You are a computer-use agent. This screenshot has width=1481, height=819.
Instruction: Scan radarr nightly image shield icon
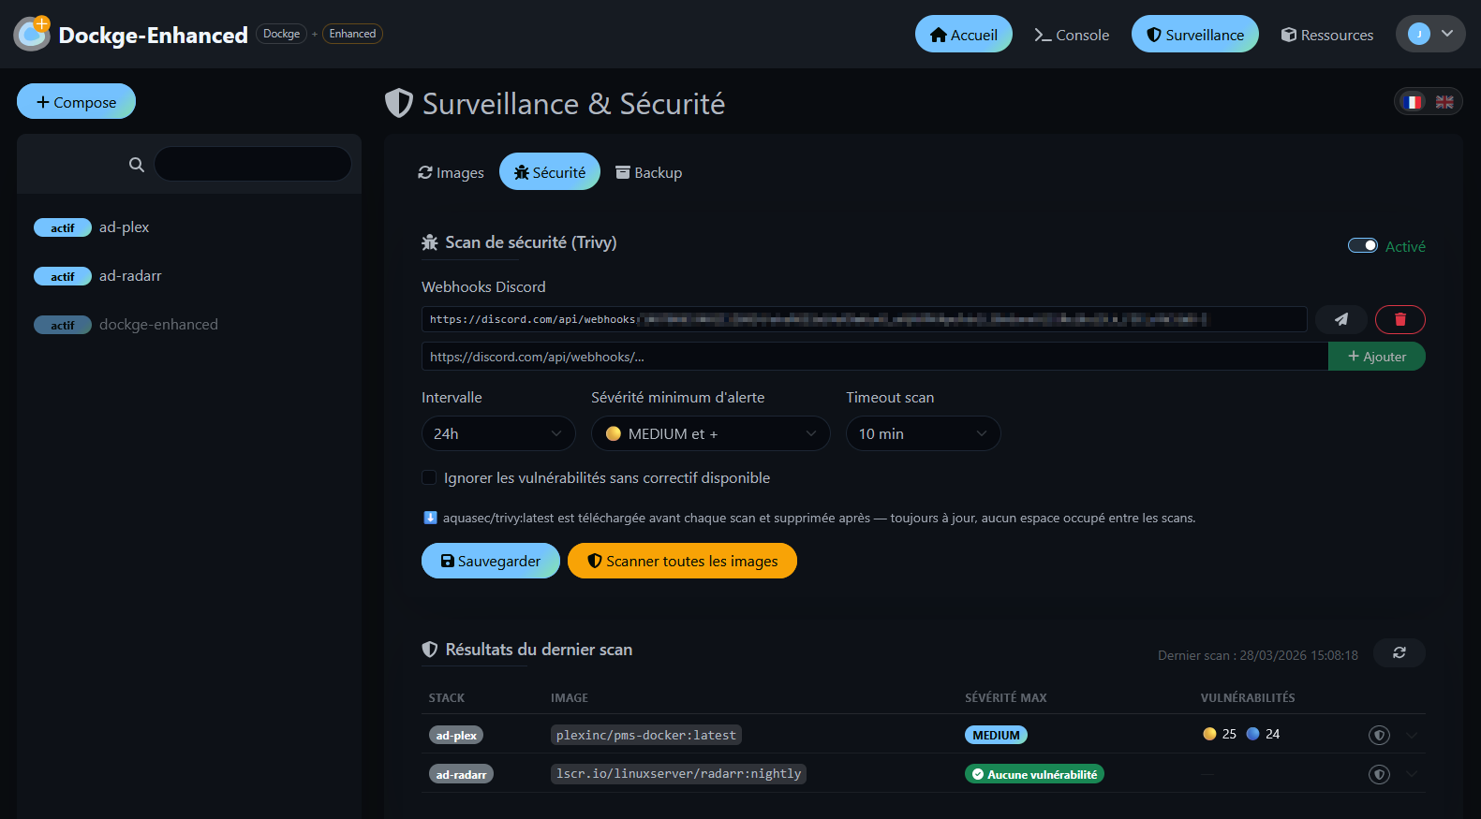1378,774
